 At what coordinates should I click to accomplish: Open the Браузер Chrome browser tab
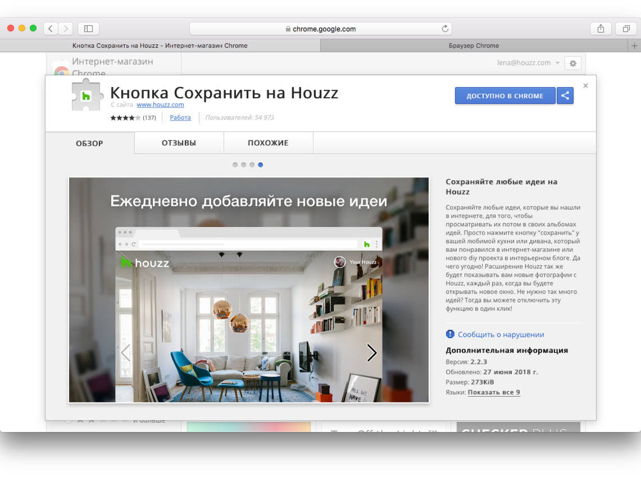475,45
